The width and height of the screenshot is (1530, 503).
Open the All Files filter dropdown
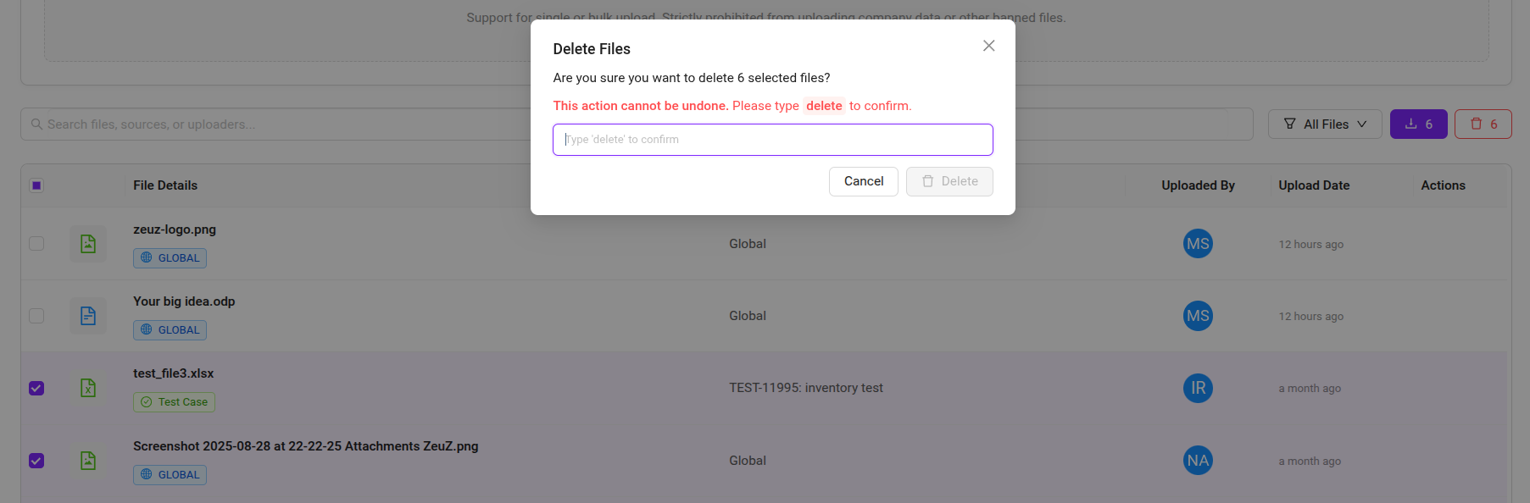click(1325, 124)
